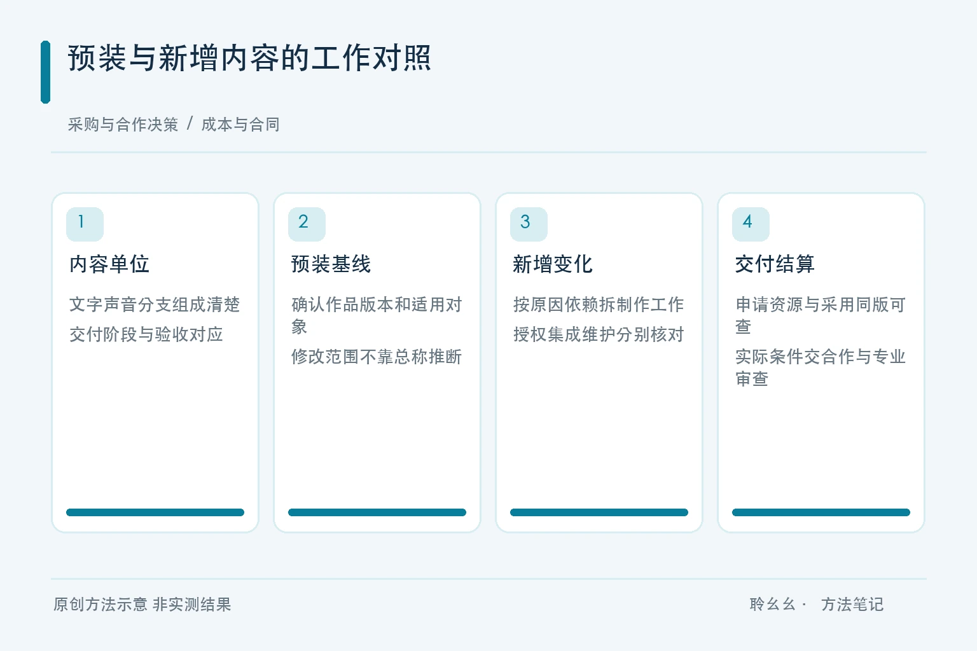Select the 预装基线 card heading
This screenshot has height=651, width=977.
[331, 264]
